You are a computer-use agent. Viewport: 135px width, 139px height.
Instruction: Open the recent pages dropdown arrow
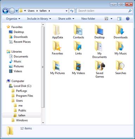[17, 11]
